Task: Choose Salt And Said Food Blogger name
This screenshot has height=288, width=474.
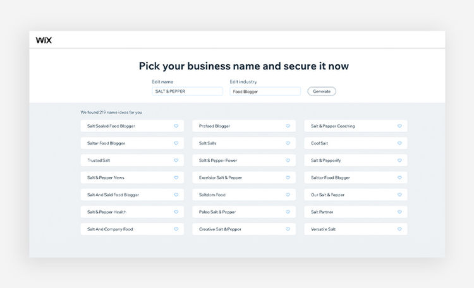Action: [x=132, y=195]
